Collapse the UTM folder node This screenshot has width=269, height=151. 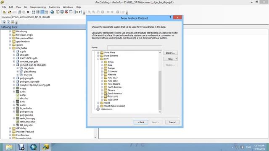tap(98, 59)
